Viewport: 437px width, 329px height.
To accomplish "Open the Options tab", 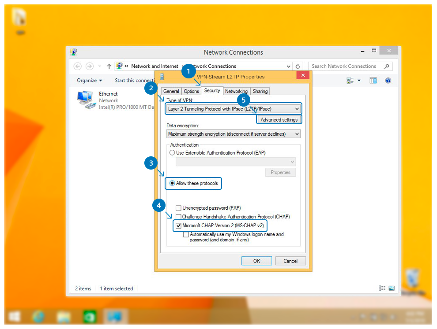I will 191,91.
